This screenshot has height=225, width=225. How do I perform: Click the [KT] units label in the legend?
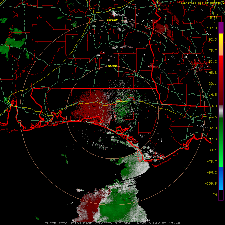[213, 17]
